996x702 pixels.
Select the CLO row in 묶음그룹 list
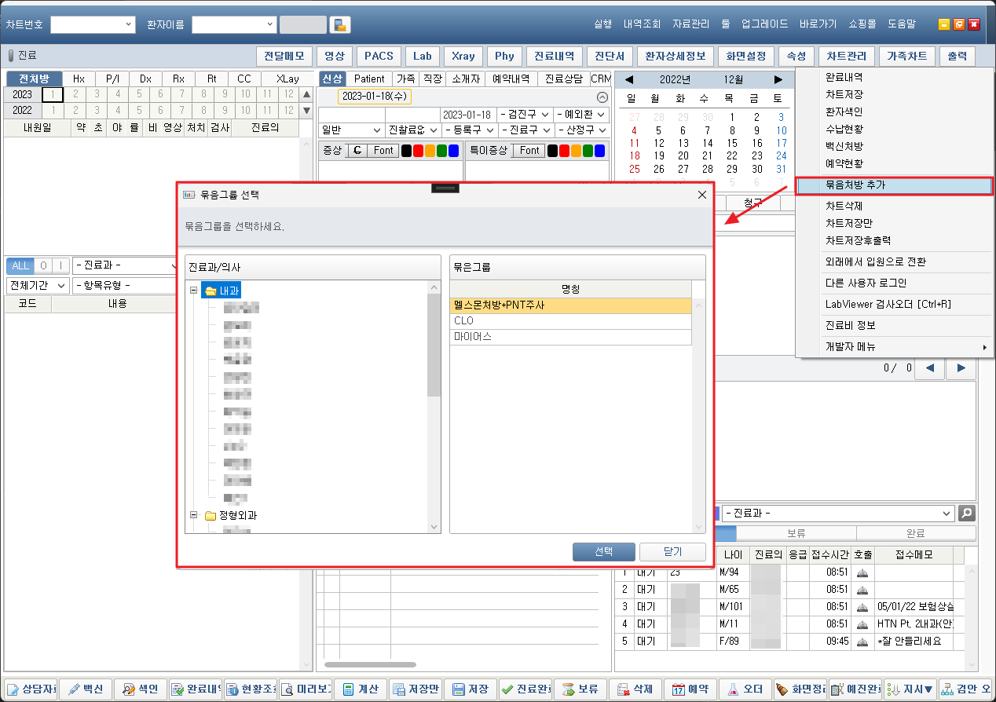tap(571, 321)
